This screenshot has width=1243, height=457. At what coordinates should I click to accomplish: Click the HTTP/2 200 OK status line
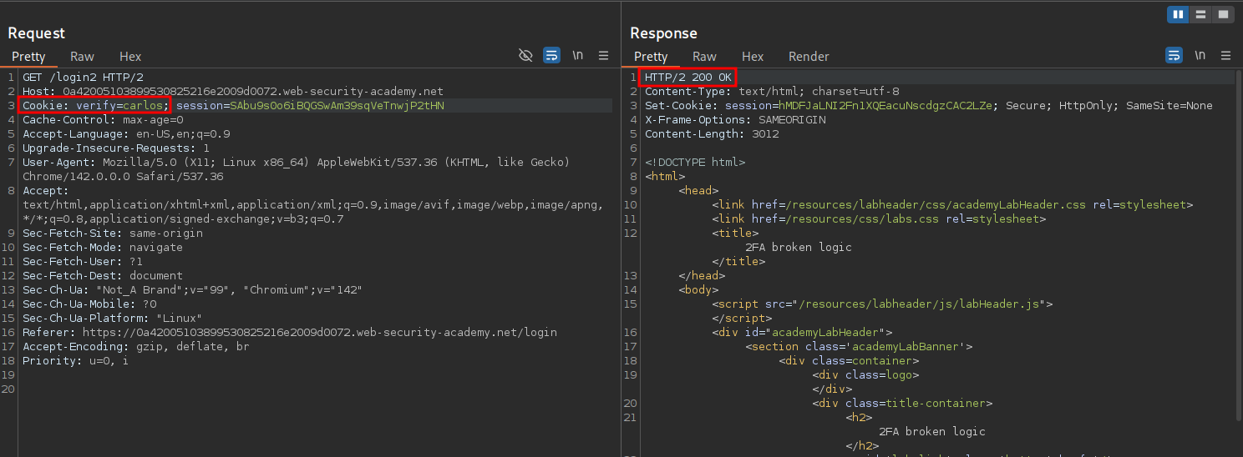point(687,78)
